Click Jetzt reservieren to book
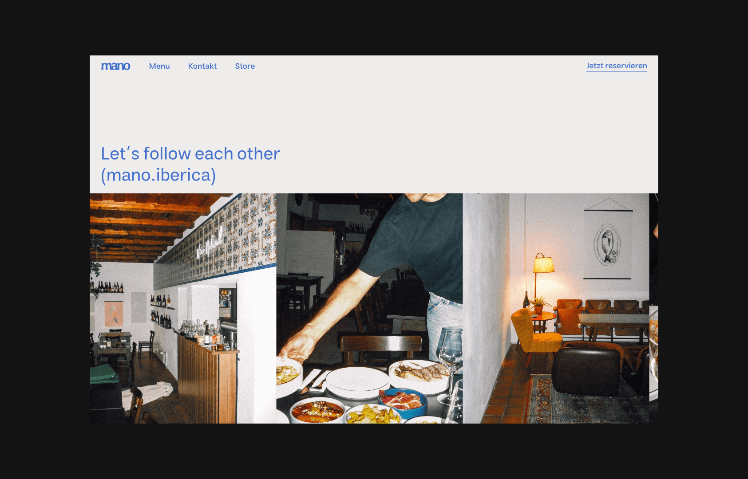Screen dimensions: 748x479 point(617,66)
